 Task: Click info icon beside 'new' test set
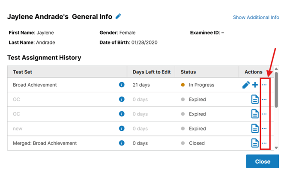click(x=122, y=129)
